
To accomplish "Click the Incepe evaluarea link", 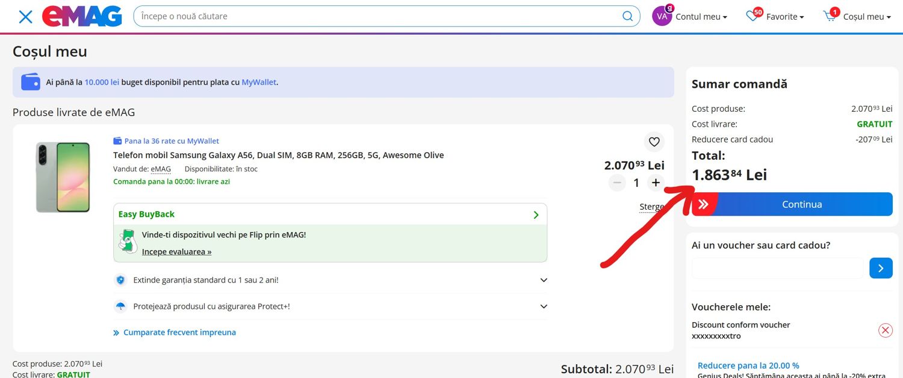I will pyautogui.click(x=176, y=252).
